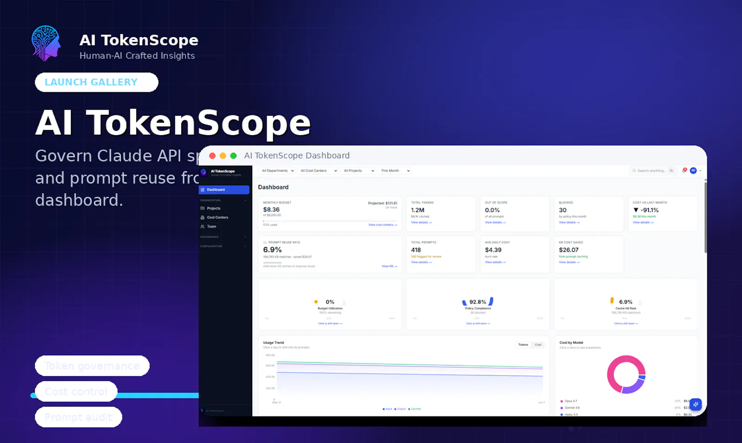The image size is (742, 443).
Task: Drill down on Budget Utilization gauge
Action: (x=330, y=324)
